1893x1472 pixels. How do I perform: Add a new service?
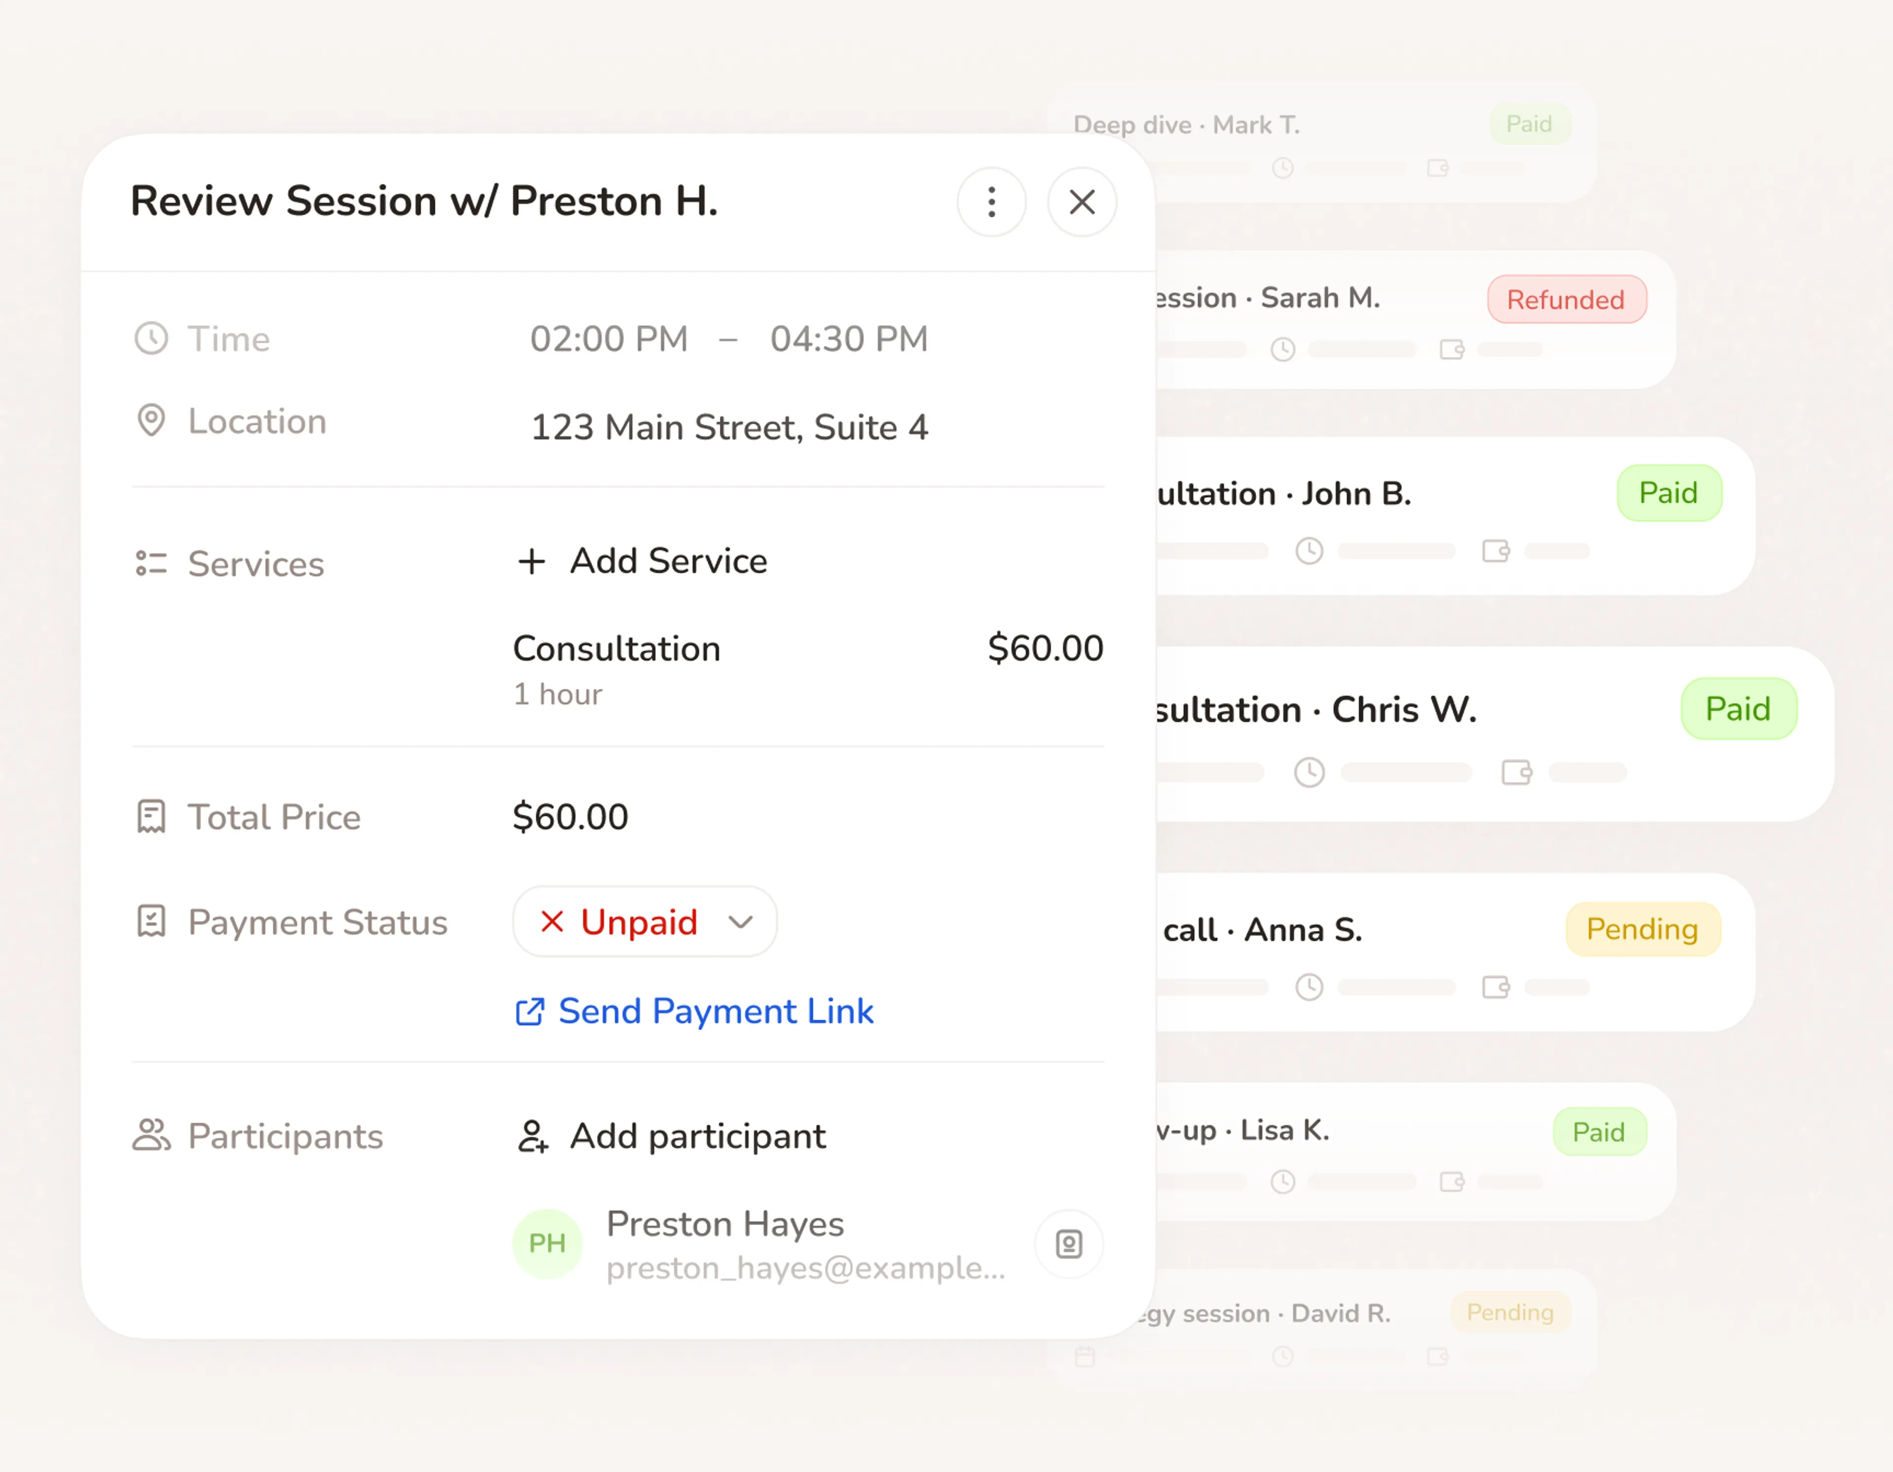point(642,560)
